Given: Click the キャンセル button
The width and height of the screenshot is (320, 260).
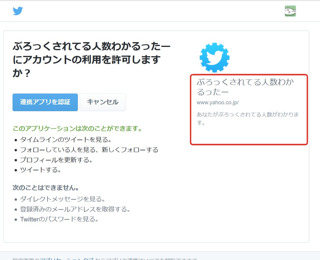Looking at the screenshot, I should [103, 102].
